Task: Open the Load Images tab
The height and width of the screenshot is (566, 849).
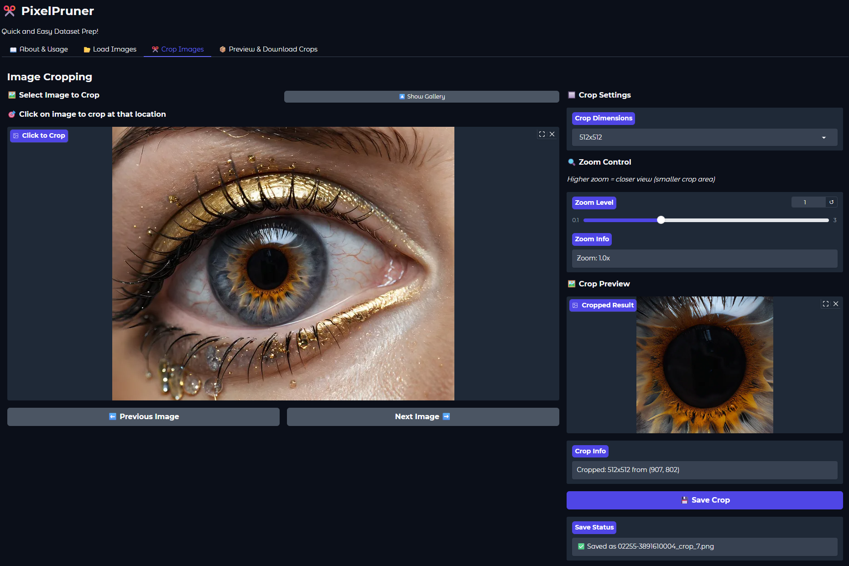Action: (x=110, y=49)
